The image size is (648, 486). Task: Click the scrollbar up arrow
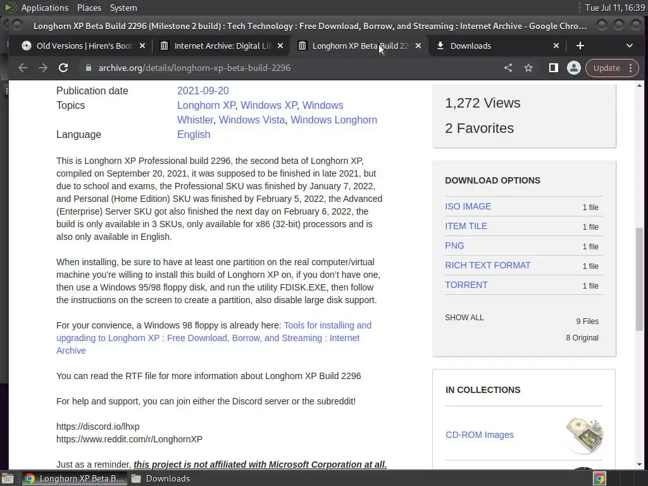(x=639, y=85)
